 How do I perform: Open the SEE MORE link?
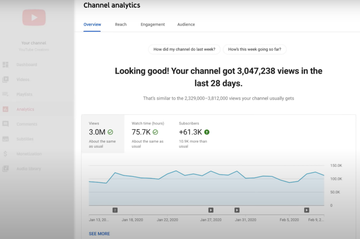[x=99, y=234]
